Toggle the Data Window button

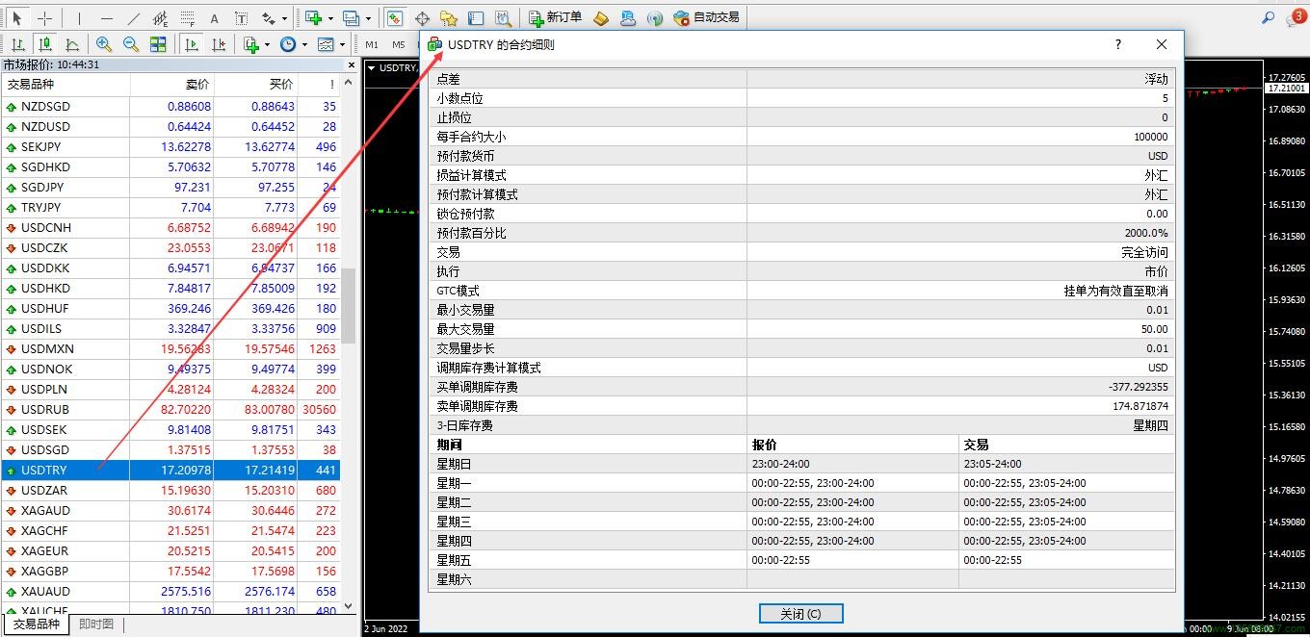[x=422, y=17]
